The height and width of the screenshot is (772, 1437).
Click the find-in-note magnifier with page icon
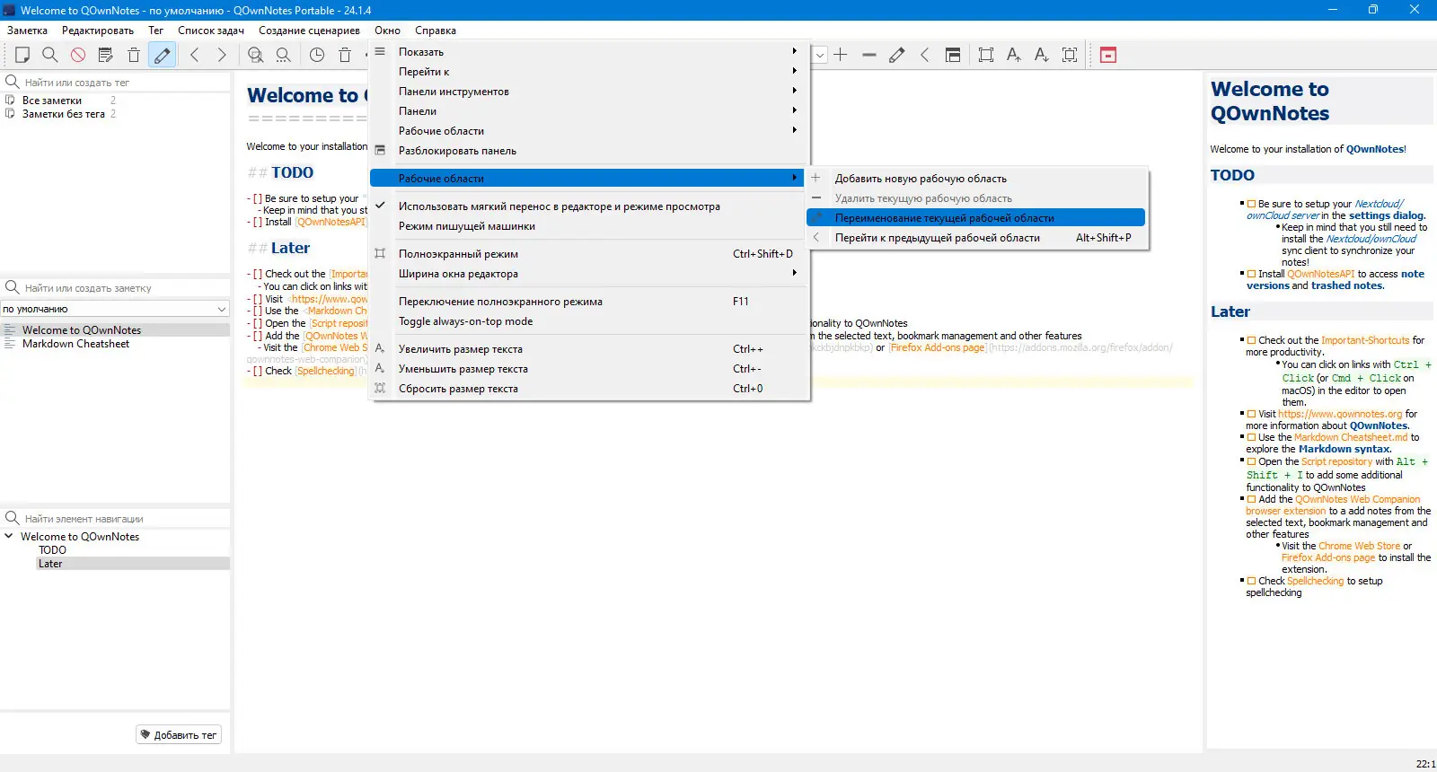pos(256,55)
